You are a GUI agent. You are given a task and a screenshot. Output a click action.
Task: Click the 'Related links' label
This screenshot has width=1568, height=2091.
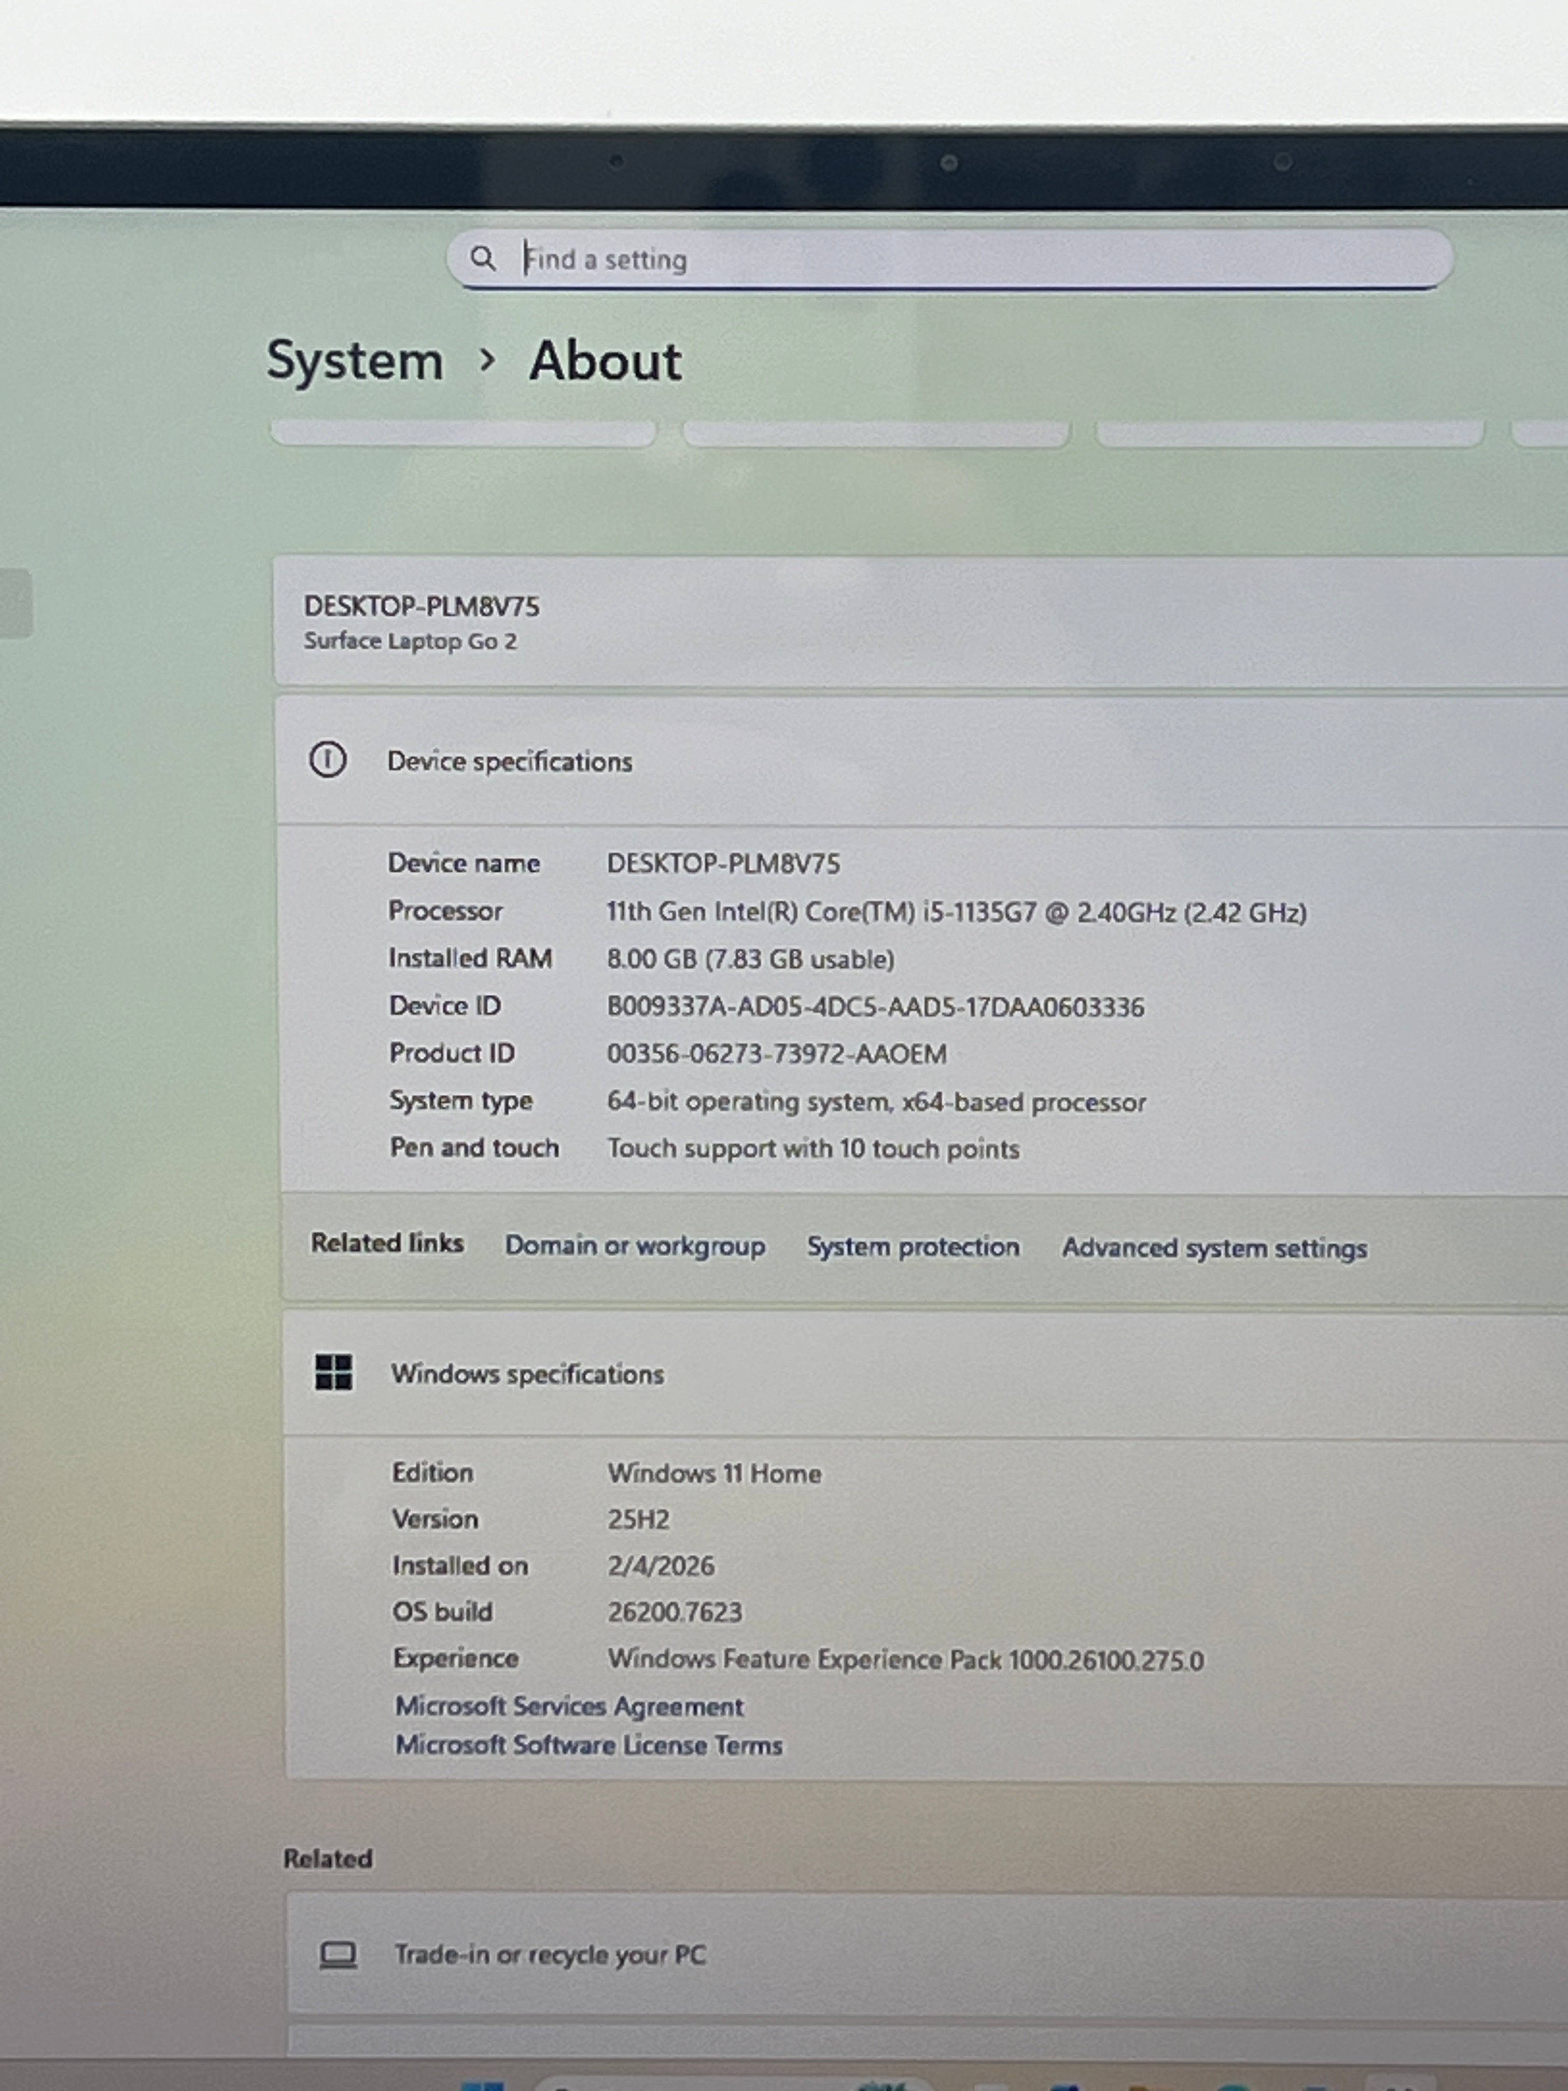[387, 1243]
